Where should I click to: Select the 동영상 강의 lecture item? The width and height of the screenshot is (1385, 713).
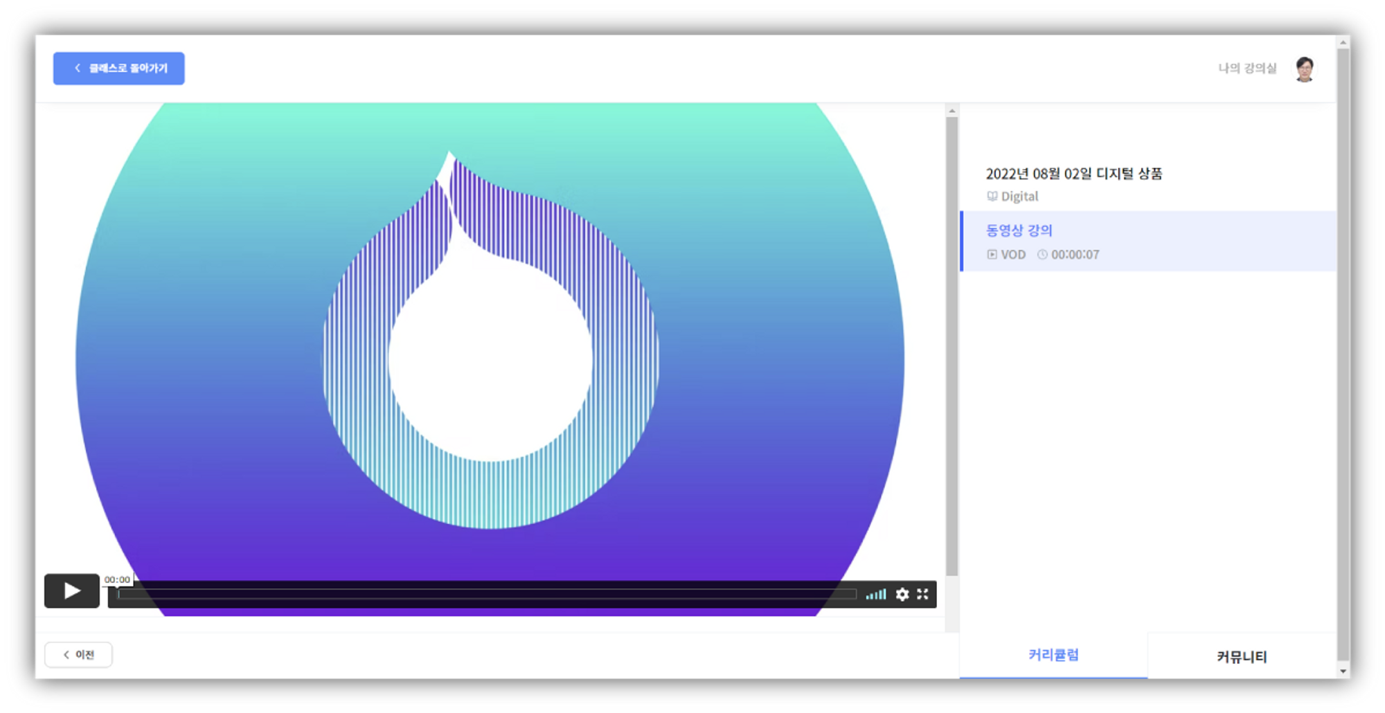pos(1149,241)
